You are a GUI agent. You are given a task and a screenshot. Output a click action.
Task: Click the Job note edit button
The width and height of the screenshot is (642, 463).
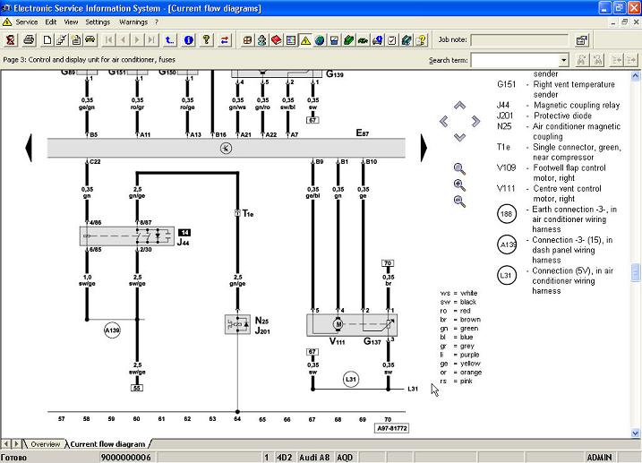pyautogui.click(x=581, y=40)
